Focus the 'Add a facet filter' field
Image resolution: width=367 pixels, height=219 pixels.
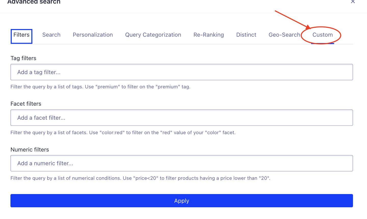(x=181, y=118)
